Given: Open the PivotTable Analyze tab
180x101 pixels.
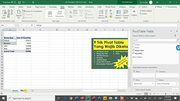Looking at the screenshot, I should coord(122,7).
